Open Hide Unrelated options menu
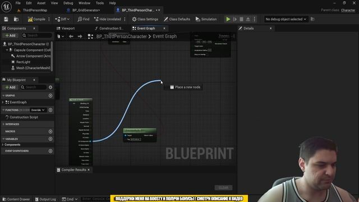The height and width of the screenshot is (202, 359). pos(125,19)
